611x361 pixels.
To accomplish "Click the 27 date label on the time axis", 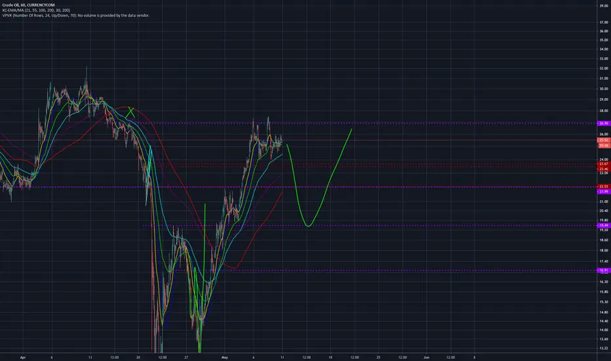I will pyautogui.click(x=186, y=357).
